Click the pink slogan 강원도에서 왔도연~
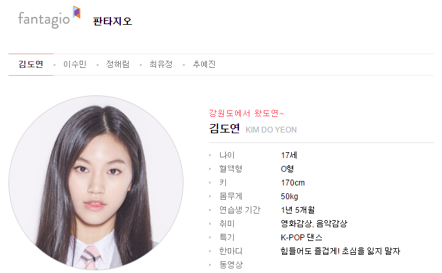The height and width of the screenshot is (273, 442). point(246,114)
